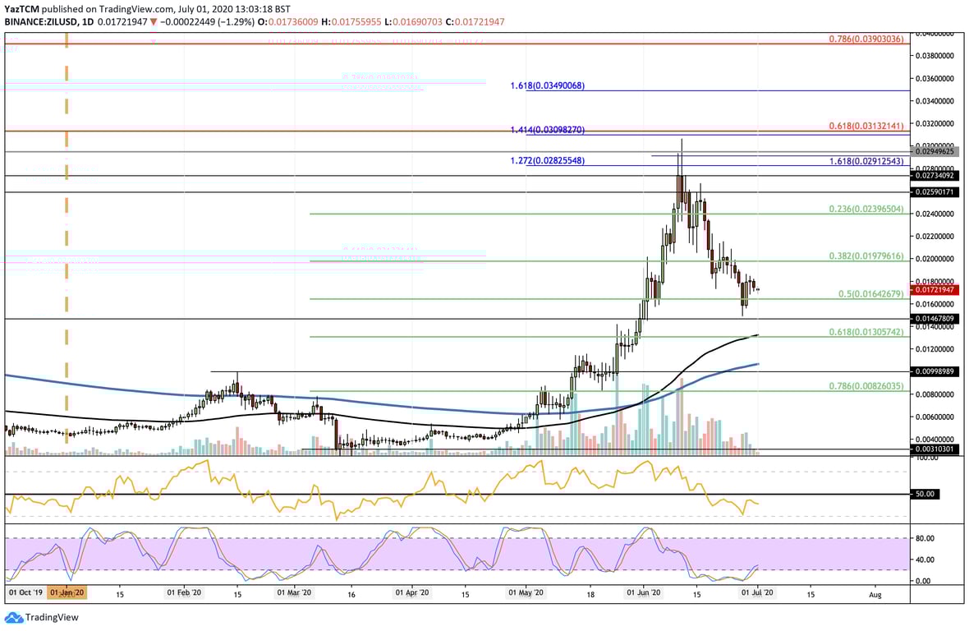
Task: Click the grey 0.02949625 price tag on axis
Action: [932, 151]
